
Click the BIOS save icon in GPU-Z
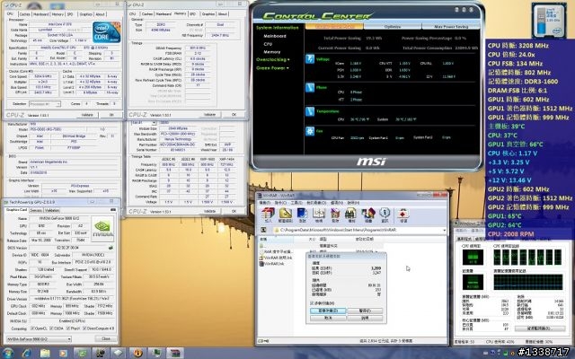[x=111, y=248]
